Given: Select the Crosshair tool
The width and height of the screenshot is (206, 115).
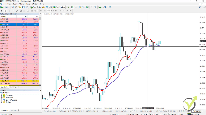Looking at the screenshot, I should [5, 11].
